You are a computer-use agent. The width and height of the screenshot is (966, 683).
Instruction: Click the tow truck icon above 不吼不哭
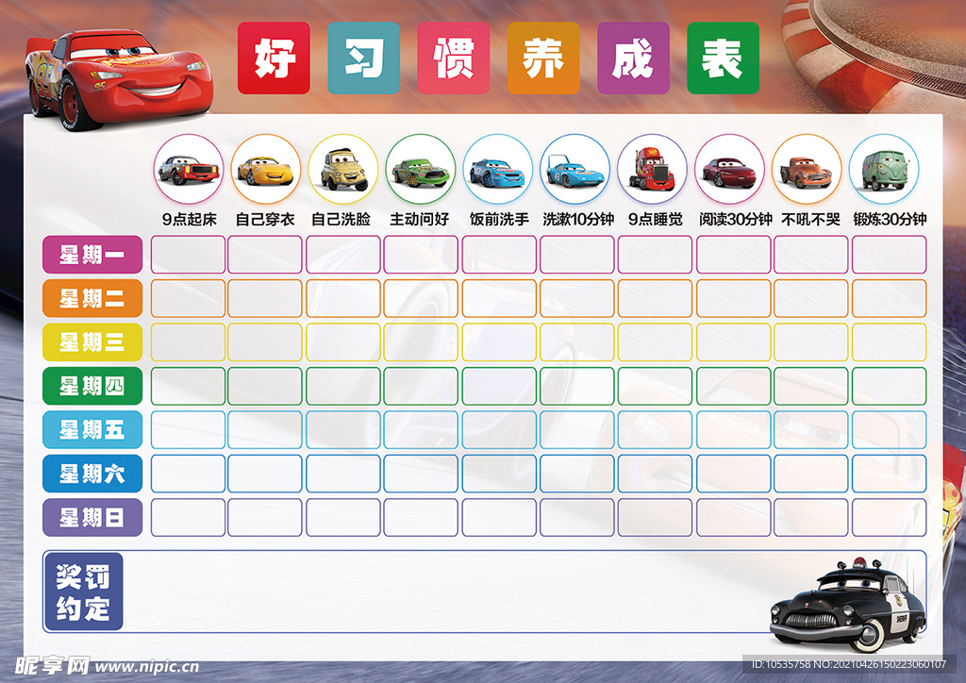(x=807, y=169)
